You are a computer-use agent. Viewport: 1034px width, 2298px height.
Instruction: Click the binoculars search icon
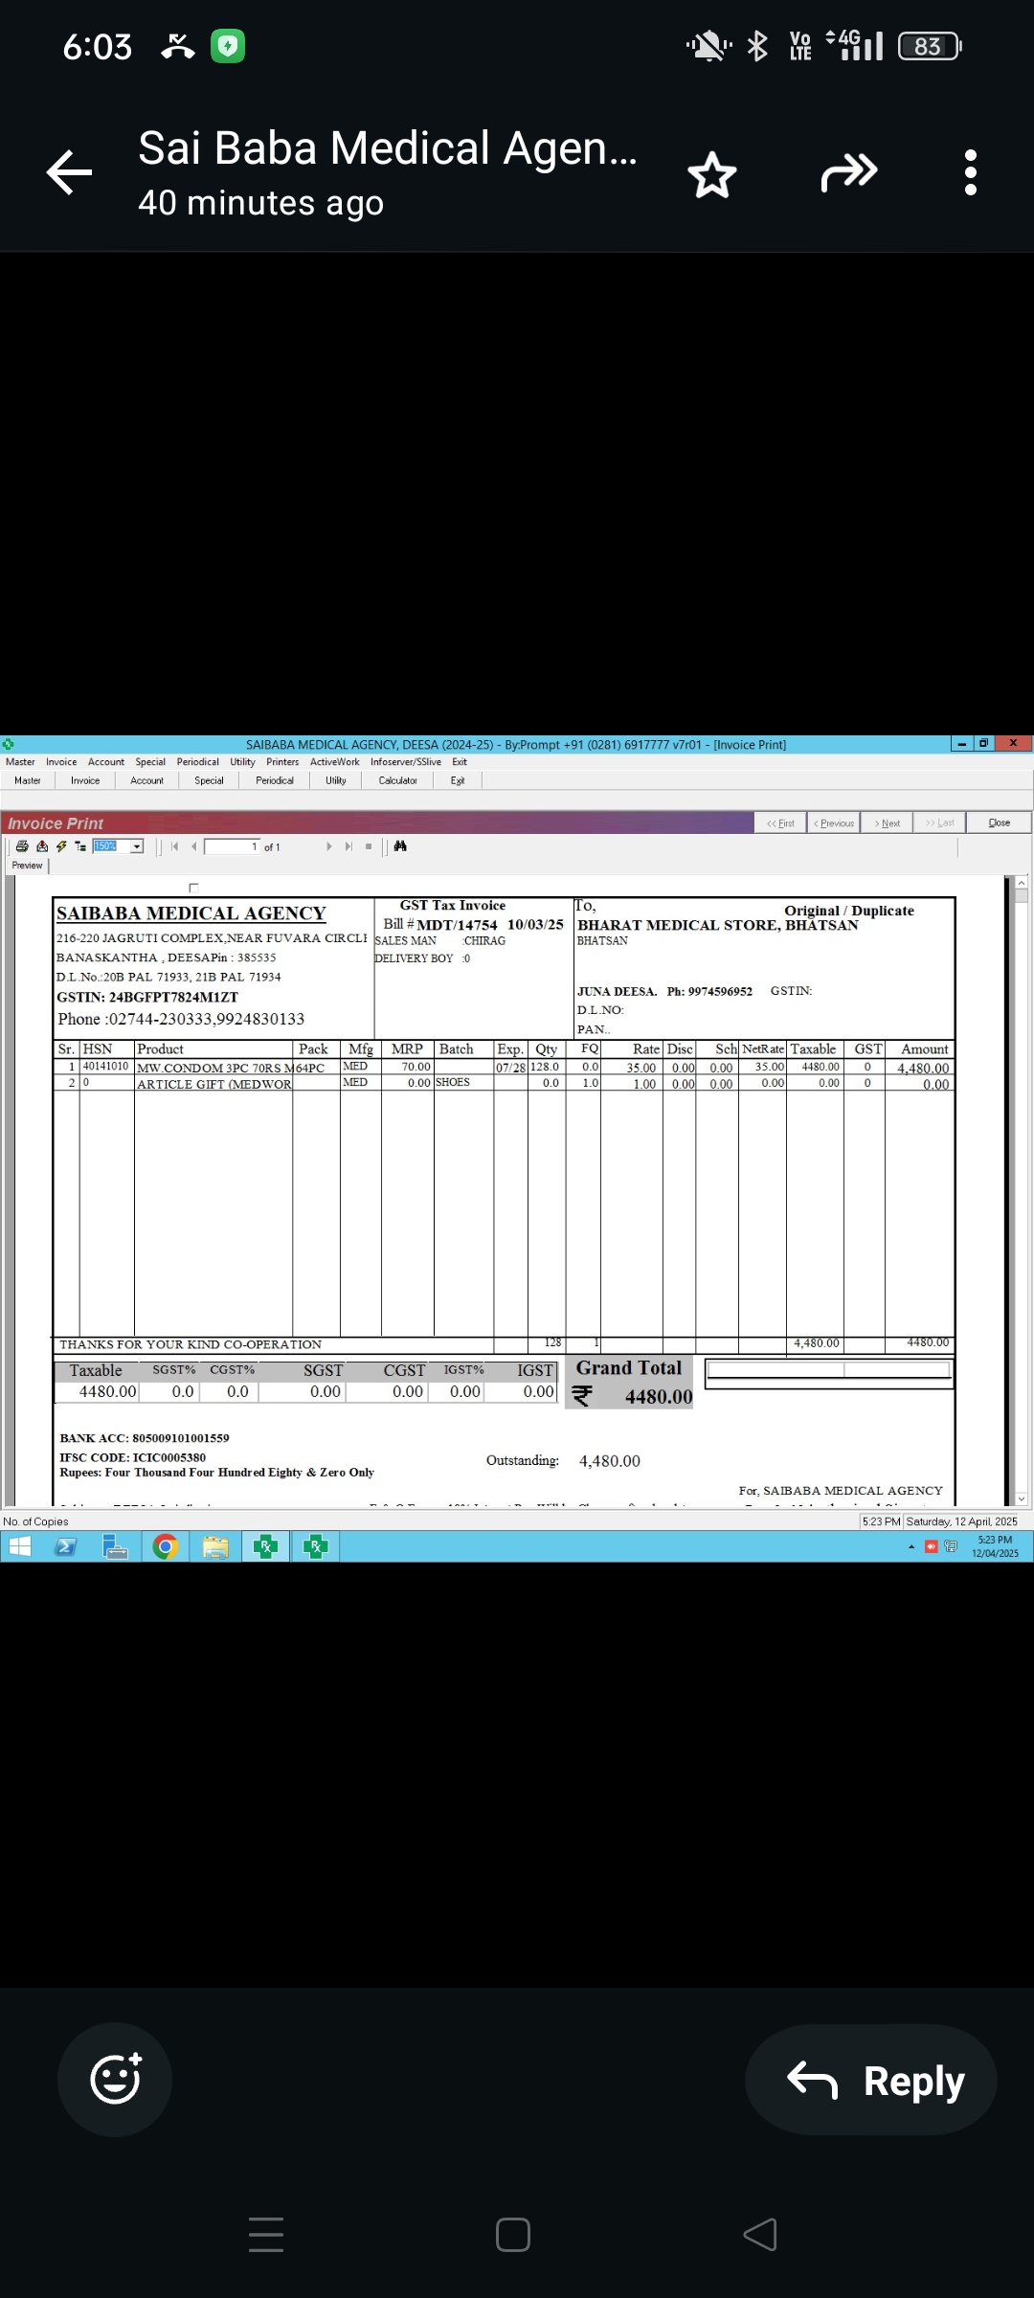coord(400,846)
